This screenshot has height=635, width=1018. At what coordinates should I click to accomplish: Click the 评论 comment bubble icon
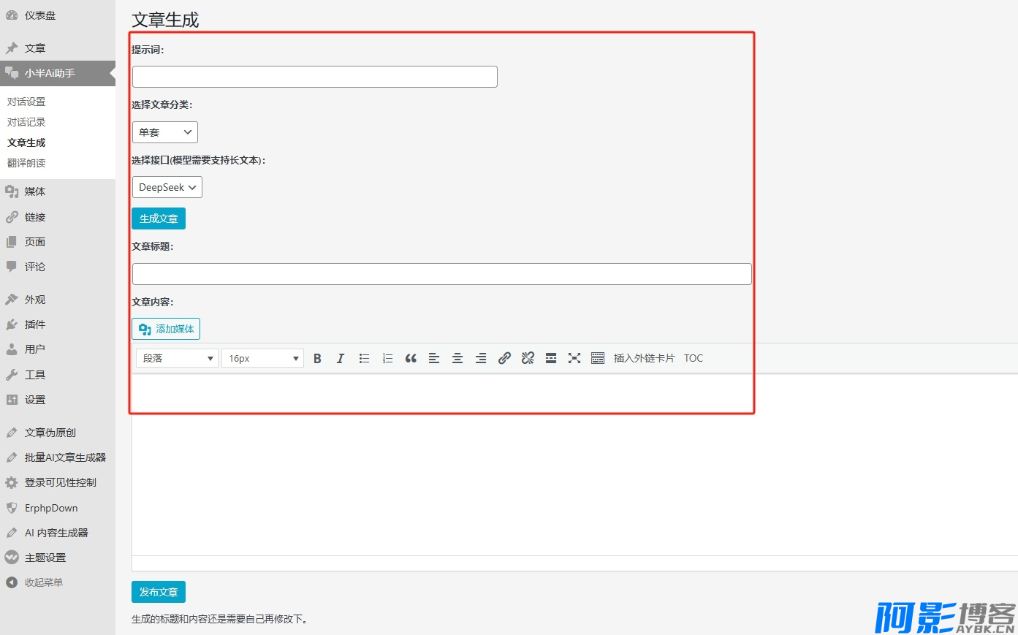pyautogui.click(x=12, y=267)
